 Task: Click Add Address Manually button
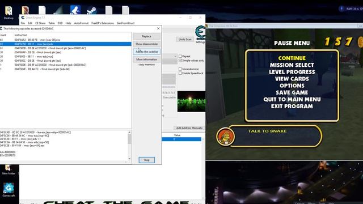189,128
